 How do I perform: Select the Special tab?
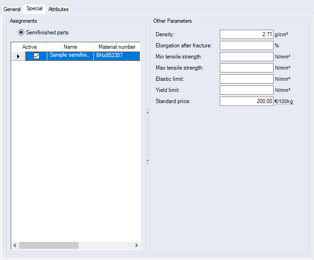35,8
